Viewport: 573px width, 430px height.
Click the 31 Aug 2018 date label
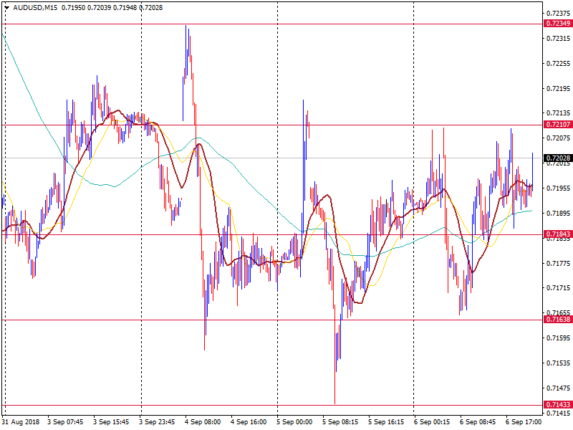click(21, 422)
